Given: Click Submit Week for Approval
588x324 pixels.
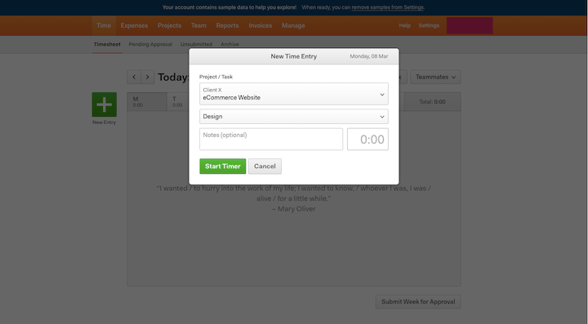Looking at the screenshot, I should click(x=418, y=301).
